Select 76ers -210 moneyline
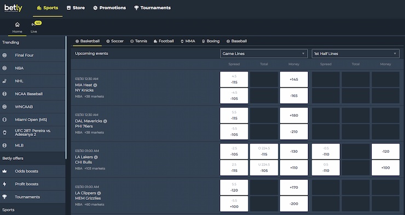 (x=294, y=132)
